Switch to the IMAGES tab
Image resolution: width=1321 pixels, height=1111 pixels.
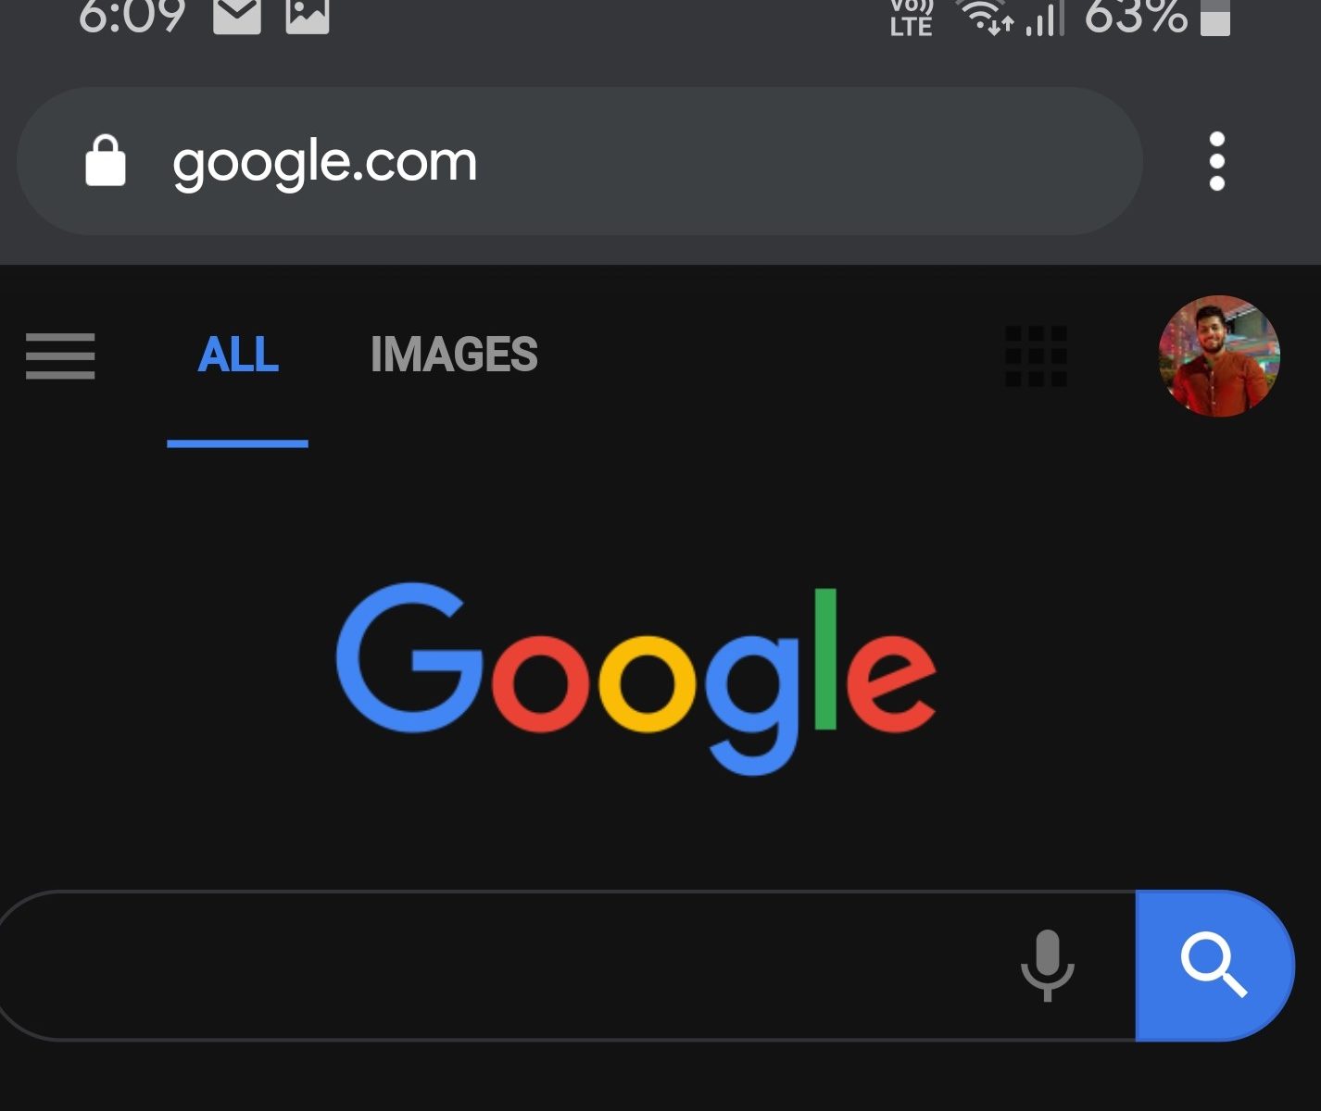click(x=454, y=355)
